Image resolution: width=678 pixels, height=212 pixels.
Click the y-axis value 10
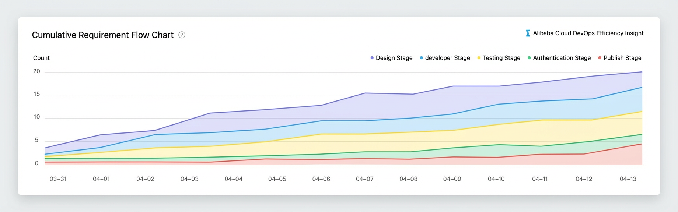point(36,117)
